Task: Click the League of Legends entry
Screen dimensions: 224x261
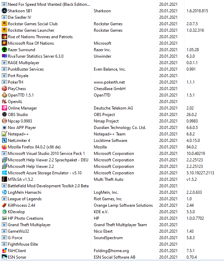Action: tap(25, 199)
